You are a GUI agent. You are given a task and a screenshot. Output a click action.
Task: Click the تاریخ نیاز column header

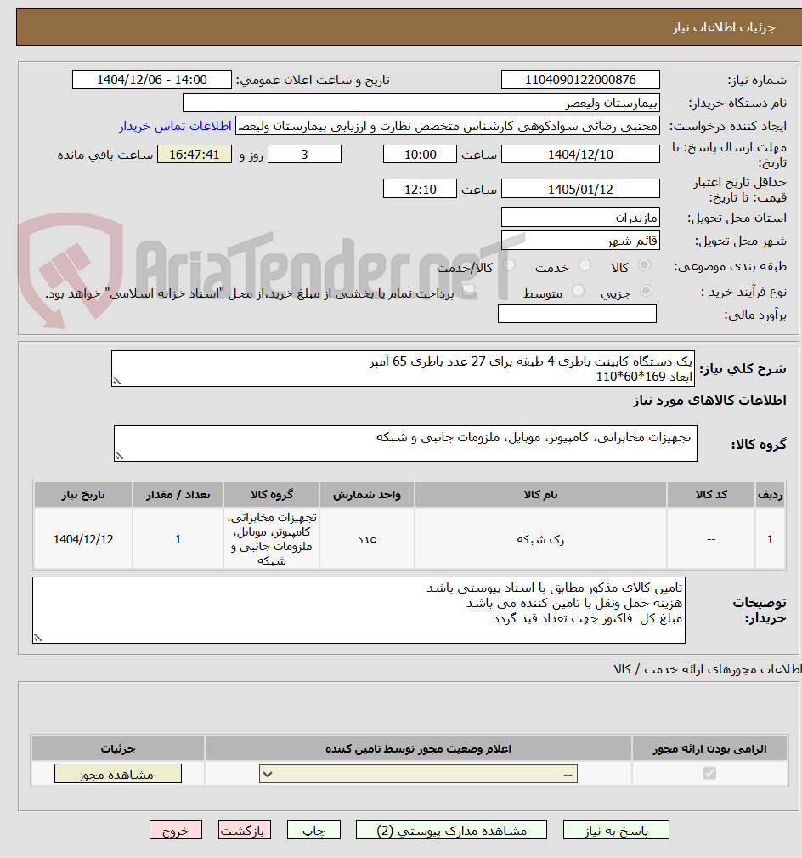[x=83, y=495]
